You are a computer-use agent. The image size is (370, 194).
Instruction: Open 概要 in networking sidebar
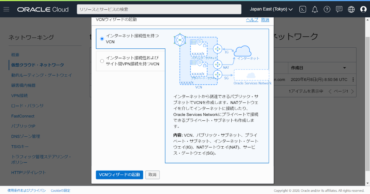[15, 55]
